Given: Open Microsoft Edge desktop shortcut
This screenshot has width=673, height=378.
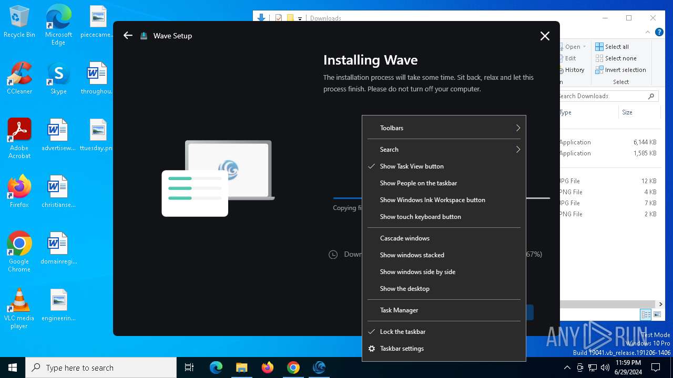Looking at the screenshot, I should (x=58, y=25).
